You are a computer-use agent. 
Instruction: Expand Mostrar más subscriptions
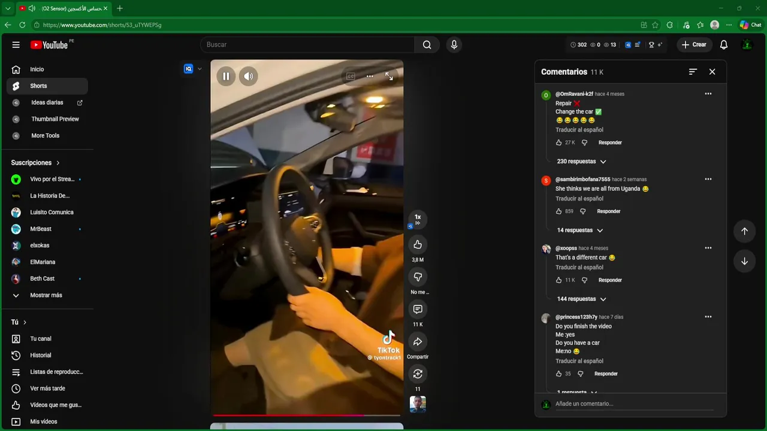(x=47, y=295)
